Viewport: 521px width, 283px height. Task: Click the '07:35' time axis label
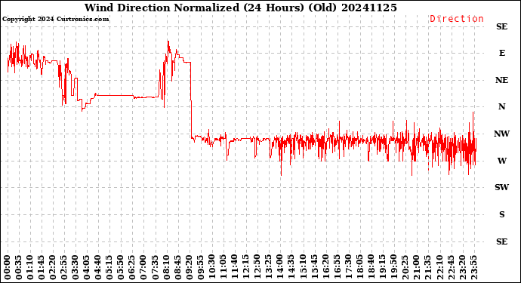[x=155, y=267]
